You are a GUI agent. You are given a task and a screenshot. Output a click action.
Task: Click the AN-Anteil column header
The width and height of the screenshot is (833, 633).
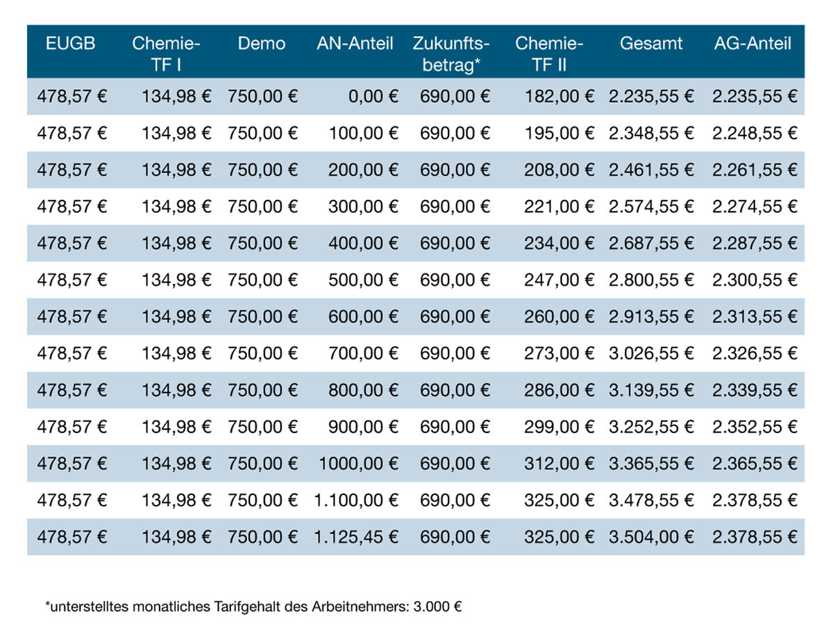(x=355, y=44)
